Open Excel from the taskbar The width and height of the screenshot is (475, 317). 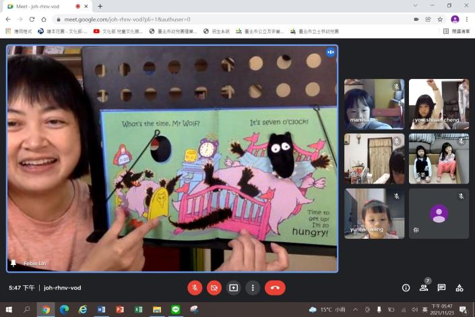(138, 310)
